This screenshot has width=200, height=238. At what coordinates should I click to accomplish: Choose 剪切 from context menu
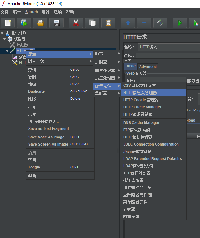click(60, 70)
